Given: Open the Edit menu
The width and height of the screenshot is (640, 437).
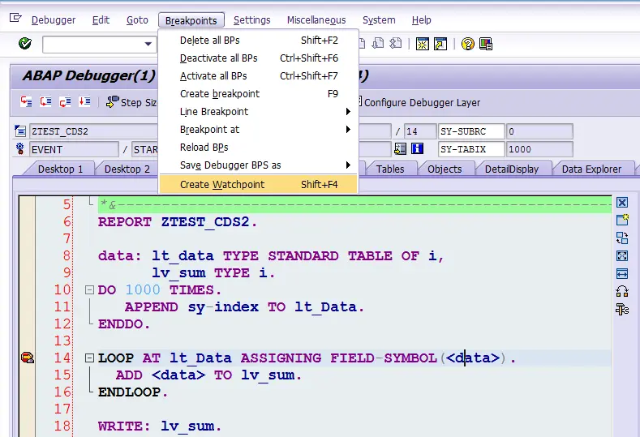Looking at the screenshot, I should pos(101,20).
